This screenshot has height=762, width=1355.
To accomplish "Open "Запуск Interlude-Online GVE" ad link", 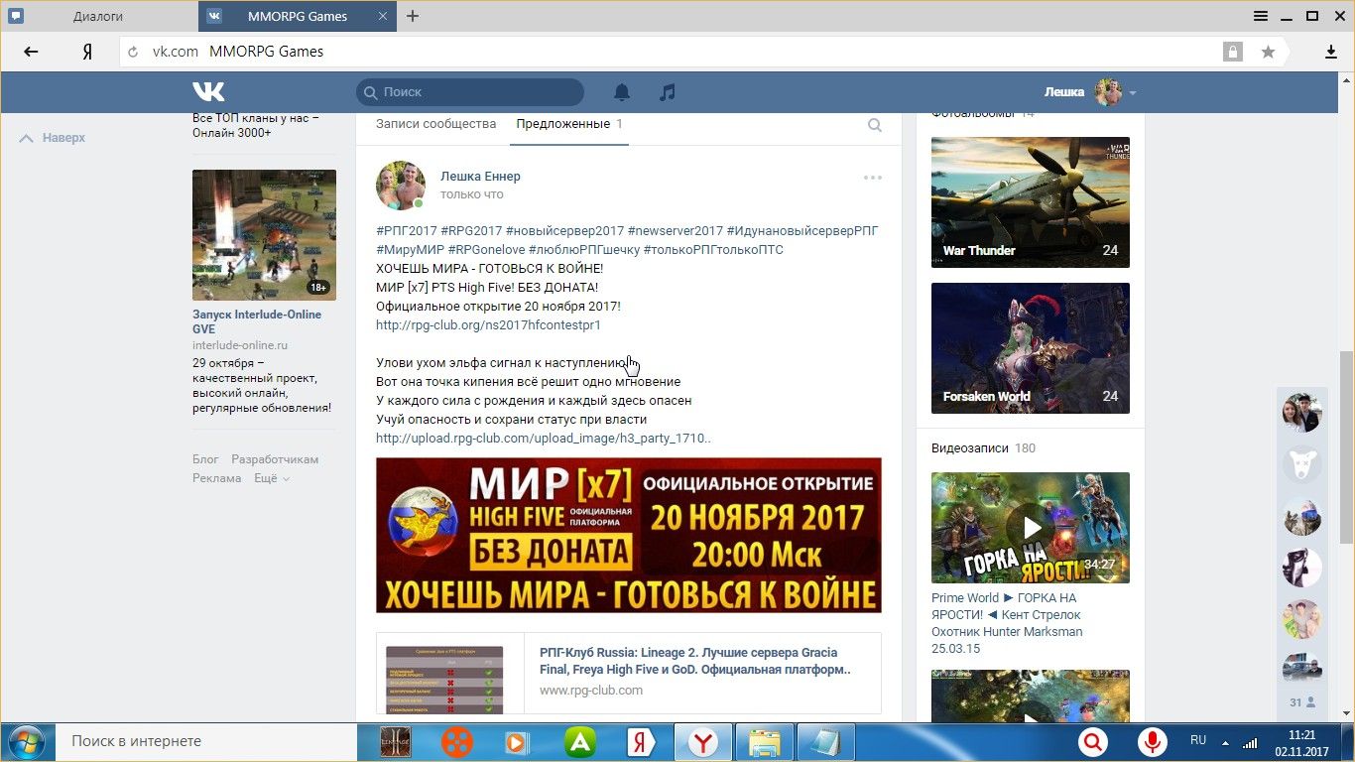I will pos(257,321).
